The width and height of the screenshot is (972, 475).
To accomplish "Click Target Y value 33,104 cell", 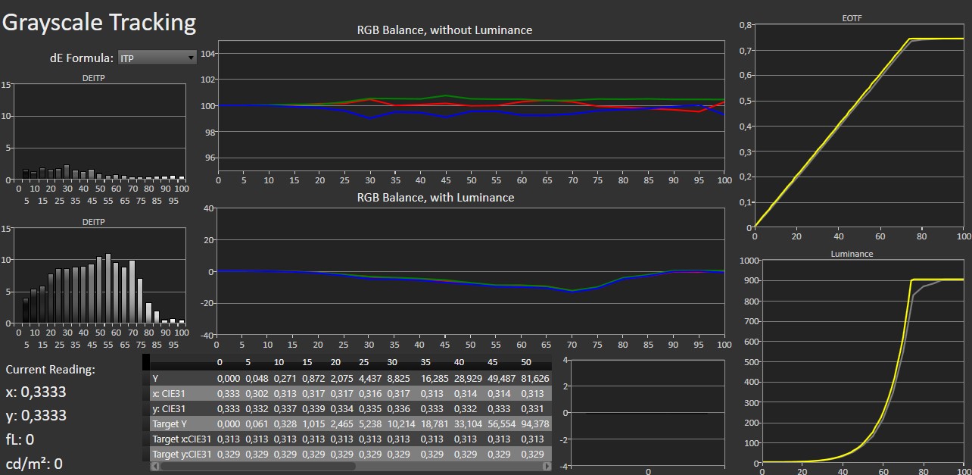I will [469, 423].
